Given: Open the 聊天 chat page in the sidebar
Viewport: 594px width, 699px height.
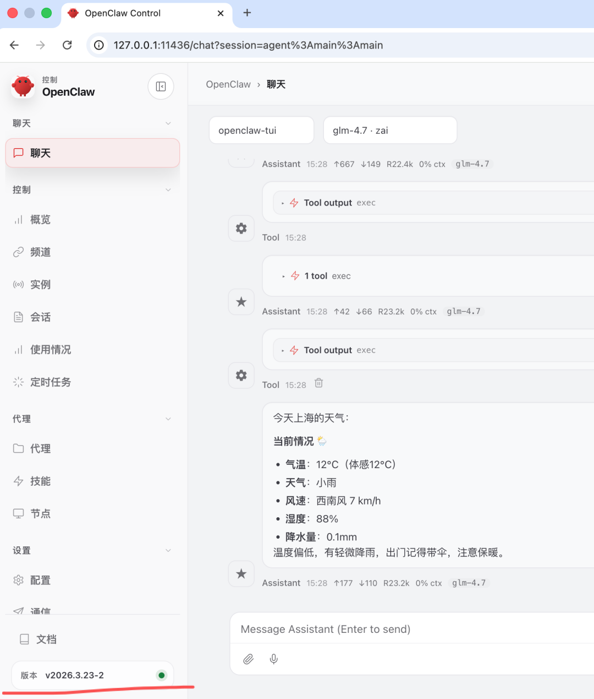Looking at the screenshot, I should 92,153.
